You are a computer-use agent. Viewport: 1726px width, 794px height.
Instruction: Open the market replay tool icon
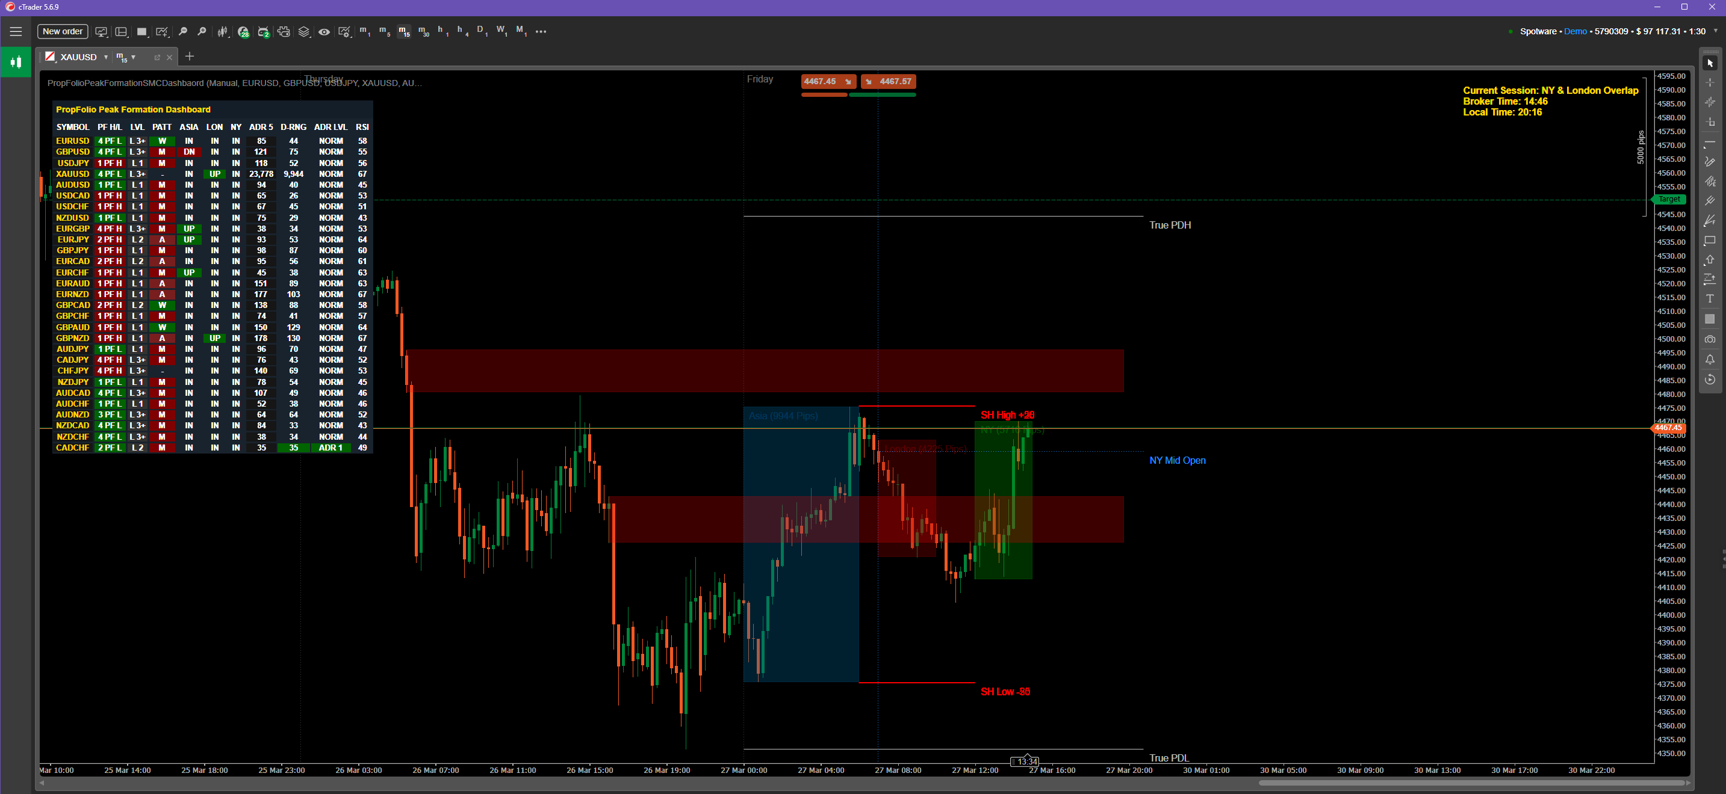coord(1709,380)
